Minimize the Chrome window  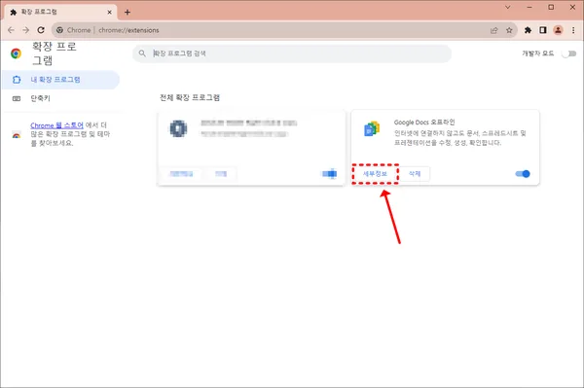pos(529,7)
